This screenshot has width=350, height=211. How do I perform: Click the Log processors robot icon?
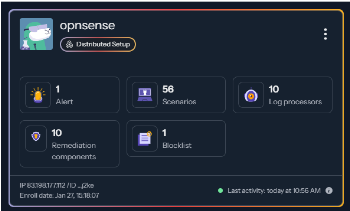(x=251, y=95)
